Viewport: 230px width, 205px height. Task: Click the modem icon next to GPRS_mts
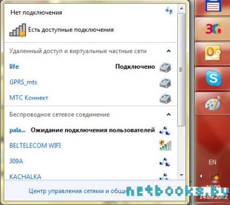(x=165, y=83)
